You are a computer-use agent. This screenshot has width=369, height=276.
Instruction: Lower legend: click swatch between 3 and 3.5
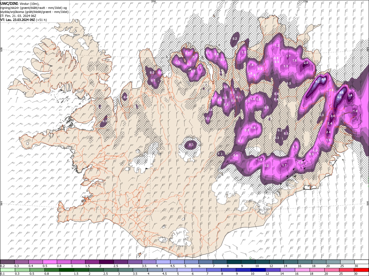point(125,270)
